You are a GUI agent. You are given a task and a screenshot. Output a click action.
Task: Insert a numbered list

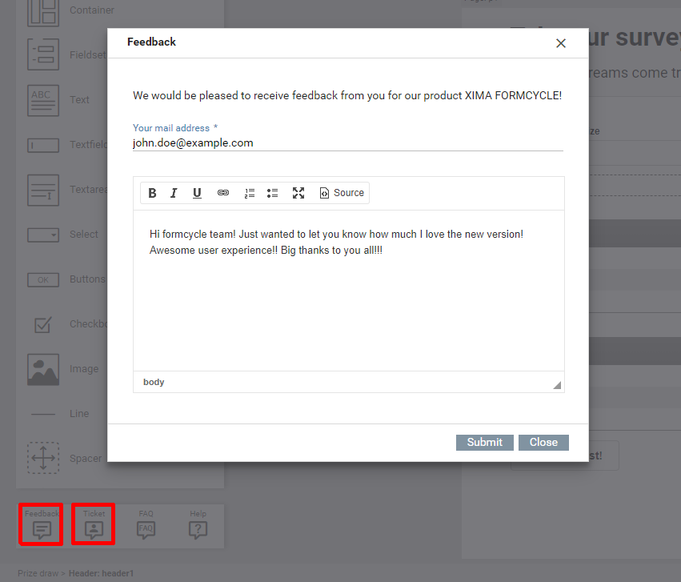pyautogui.click(x=250, y=193)
